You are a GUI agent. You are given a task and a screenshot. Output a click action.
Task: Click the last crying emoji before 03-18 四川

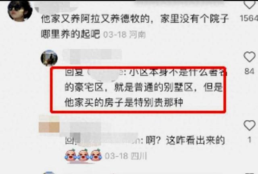coord(96,155)
